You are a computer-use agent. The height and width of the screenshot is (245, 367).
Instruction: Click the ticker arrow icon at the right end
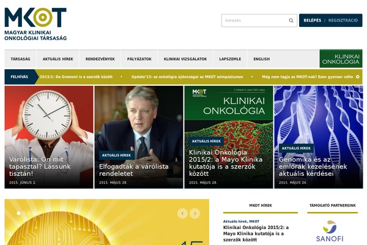pyautogui.click(x=358, y=77)
